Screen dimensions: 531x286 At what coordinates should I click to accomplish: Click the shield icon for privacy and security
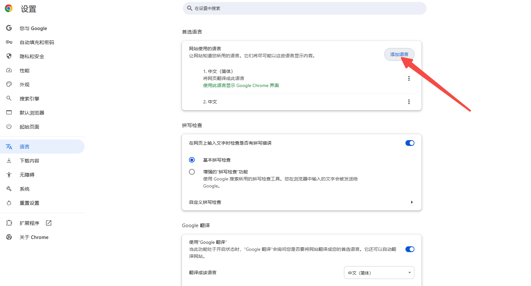tap(9, 56)
